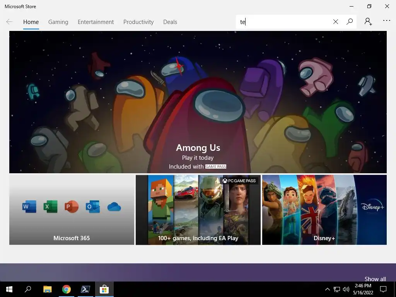Open the Disney+ tile
Image resolution: width=396 pixels, height=297 pixels.
324,210
